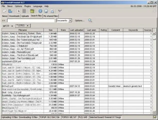The height and width of the screenshot is (120, 158).
Task: Click the grayed-out square toolbar icon
Action: 24,11
